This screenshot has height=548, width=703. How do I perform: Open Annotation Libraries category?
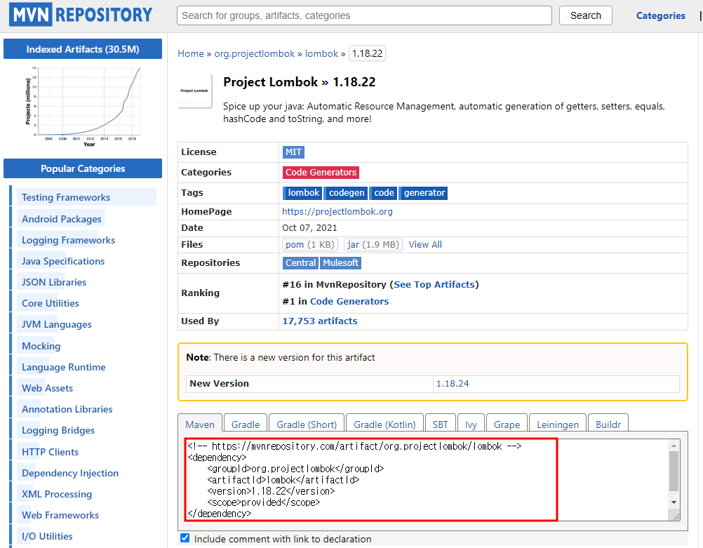(x=67, y=409)
